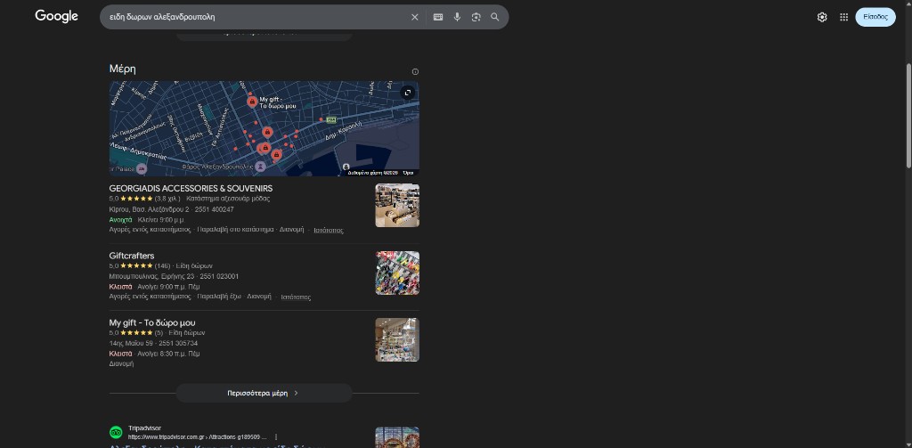Click the My gift store thumbnail
Viewport: 912px width, 448px height.
pyautogui.click(x=397, y=339)
